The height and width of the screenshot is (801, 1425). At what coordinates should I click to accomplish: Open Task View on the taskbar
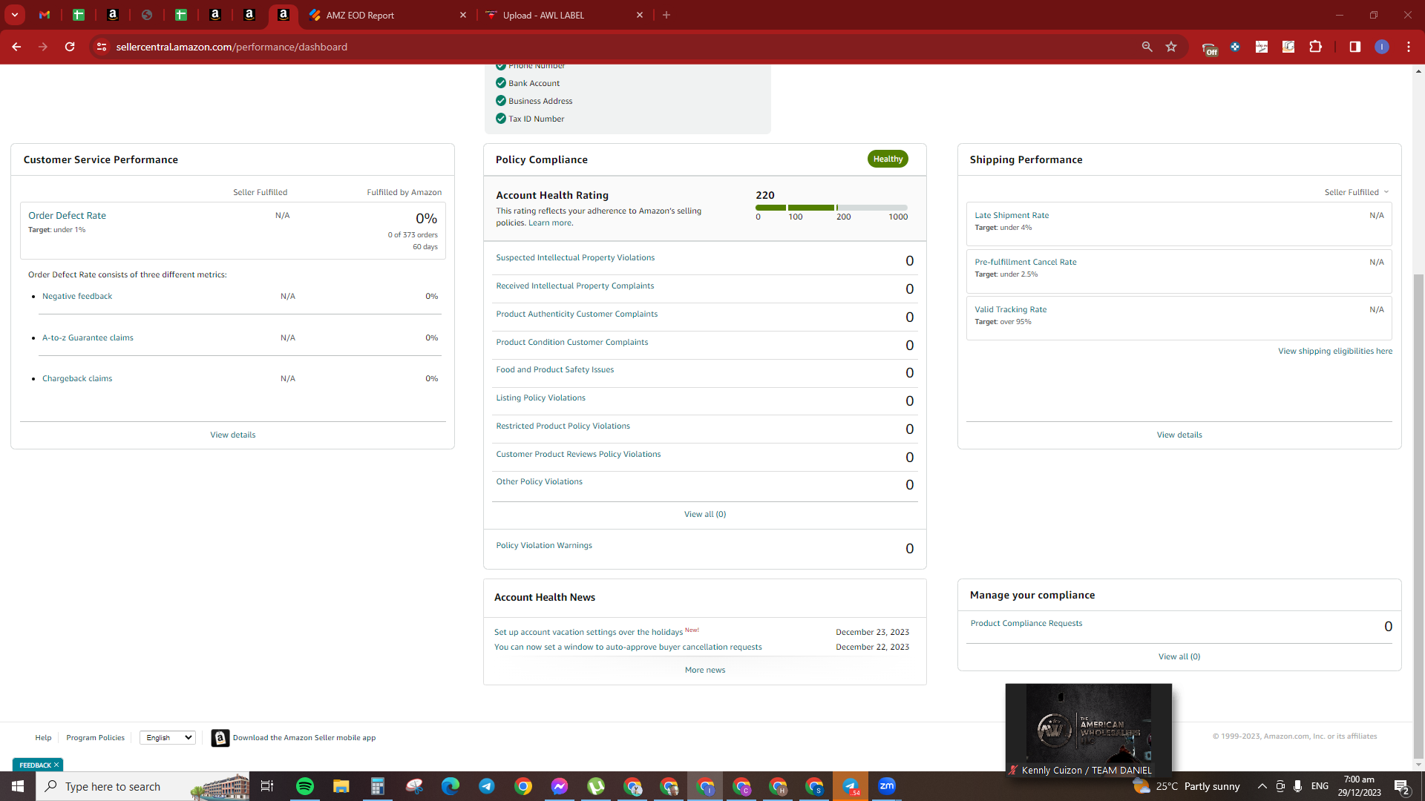[x=267, y=786]
